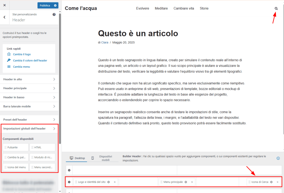284x193 pixels.
Task: Open settings gear of the main header row
Action: 69,182
